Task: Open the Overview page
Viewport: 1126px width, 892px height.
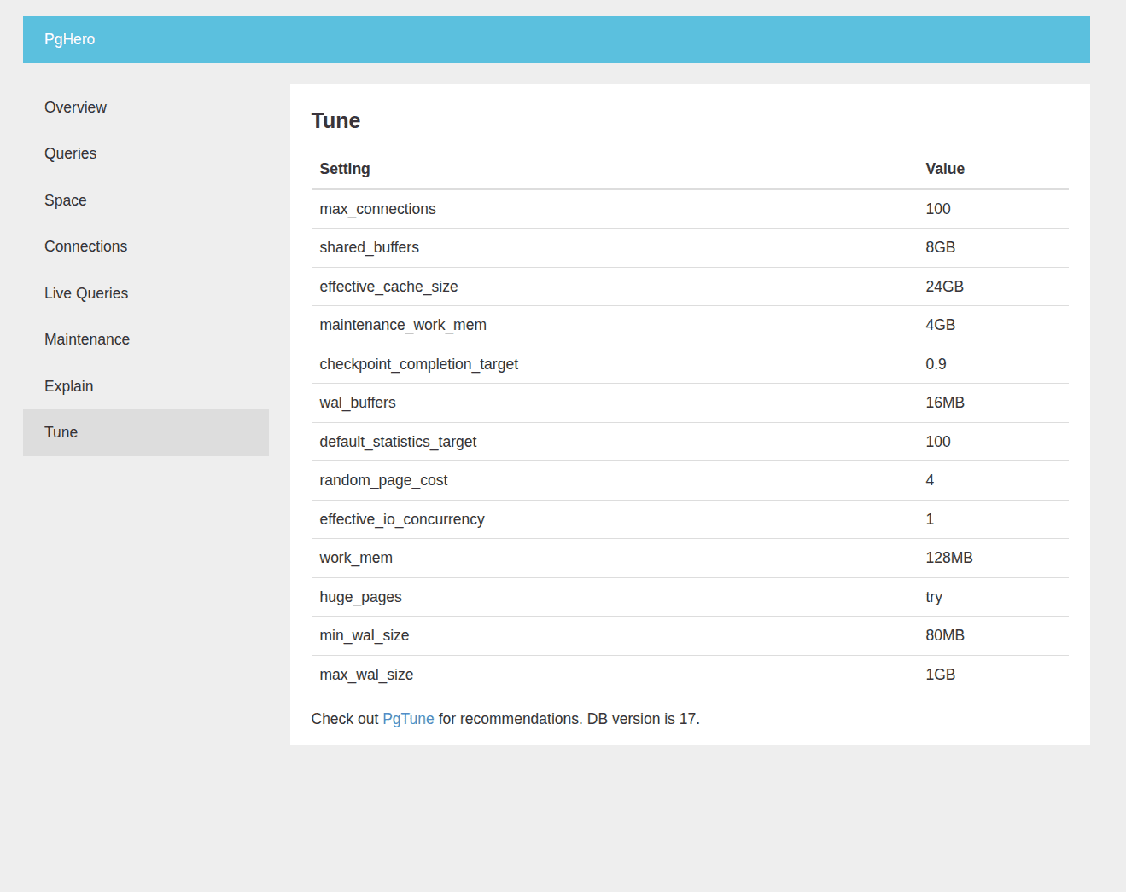Action: [75, 107]
